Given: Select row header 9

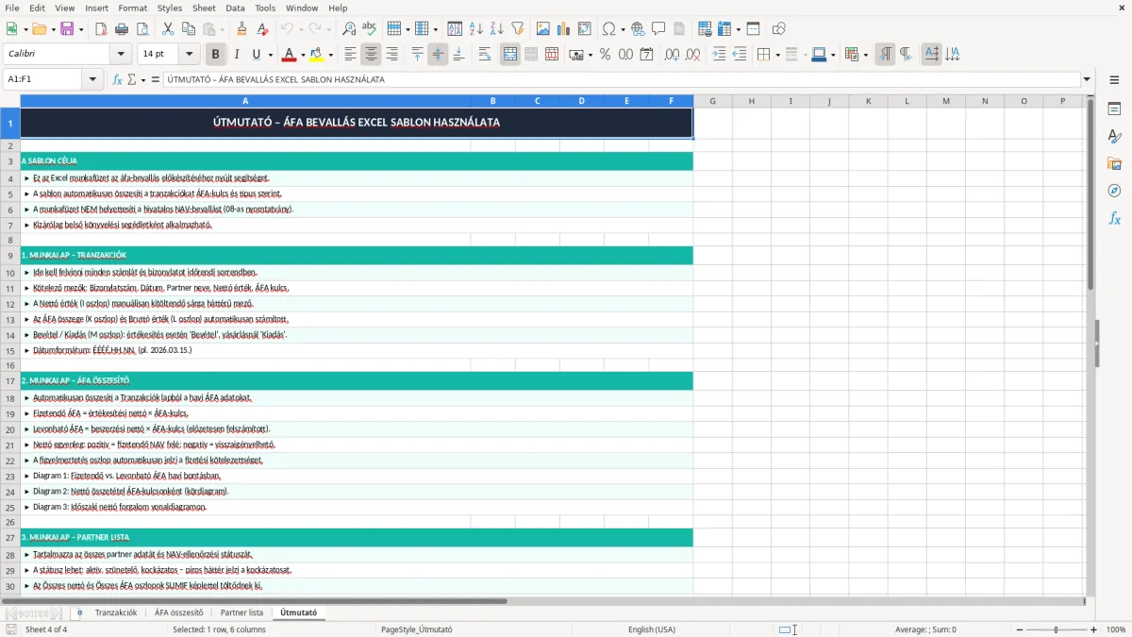Looking at the screenshot, I should pos(10,256).
